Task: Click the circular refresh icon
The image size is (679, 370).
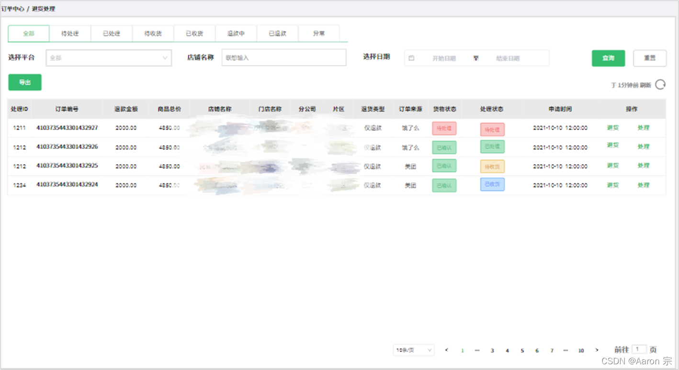Action: click(x=660, y=85)
